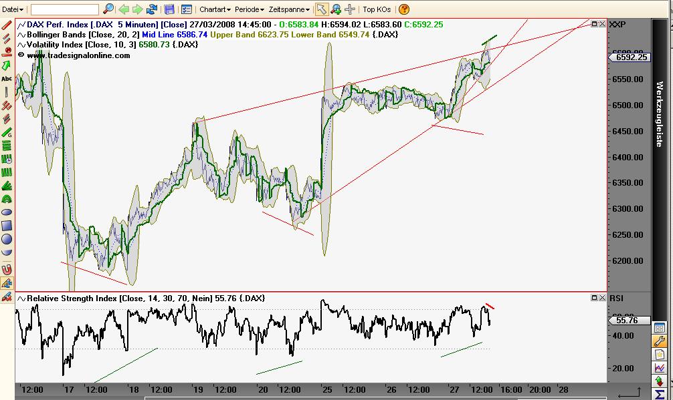The width and height of the screenshot is (673, 400).
Task: Go forward with the green right arrow
Action: click(137, 9)
